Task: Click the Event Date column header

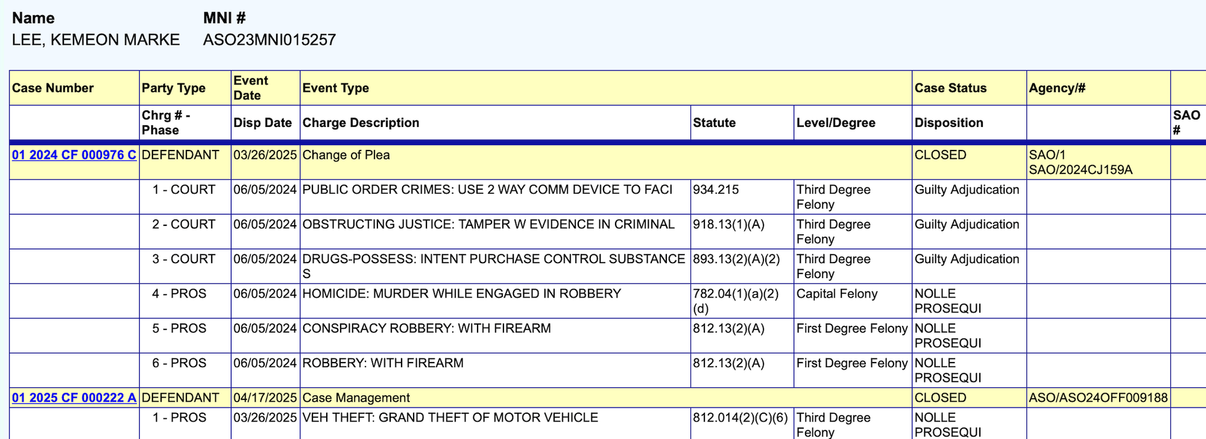Action: tap(251, 88)
